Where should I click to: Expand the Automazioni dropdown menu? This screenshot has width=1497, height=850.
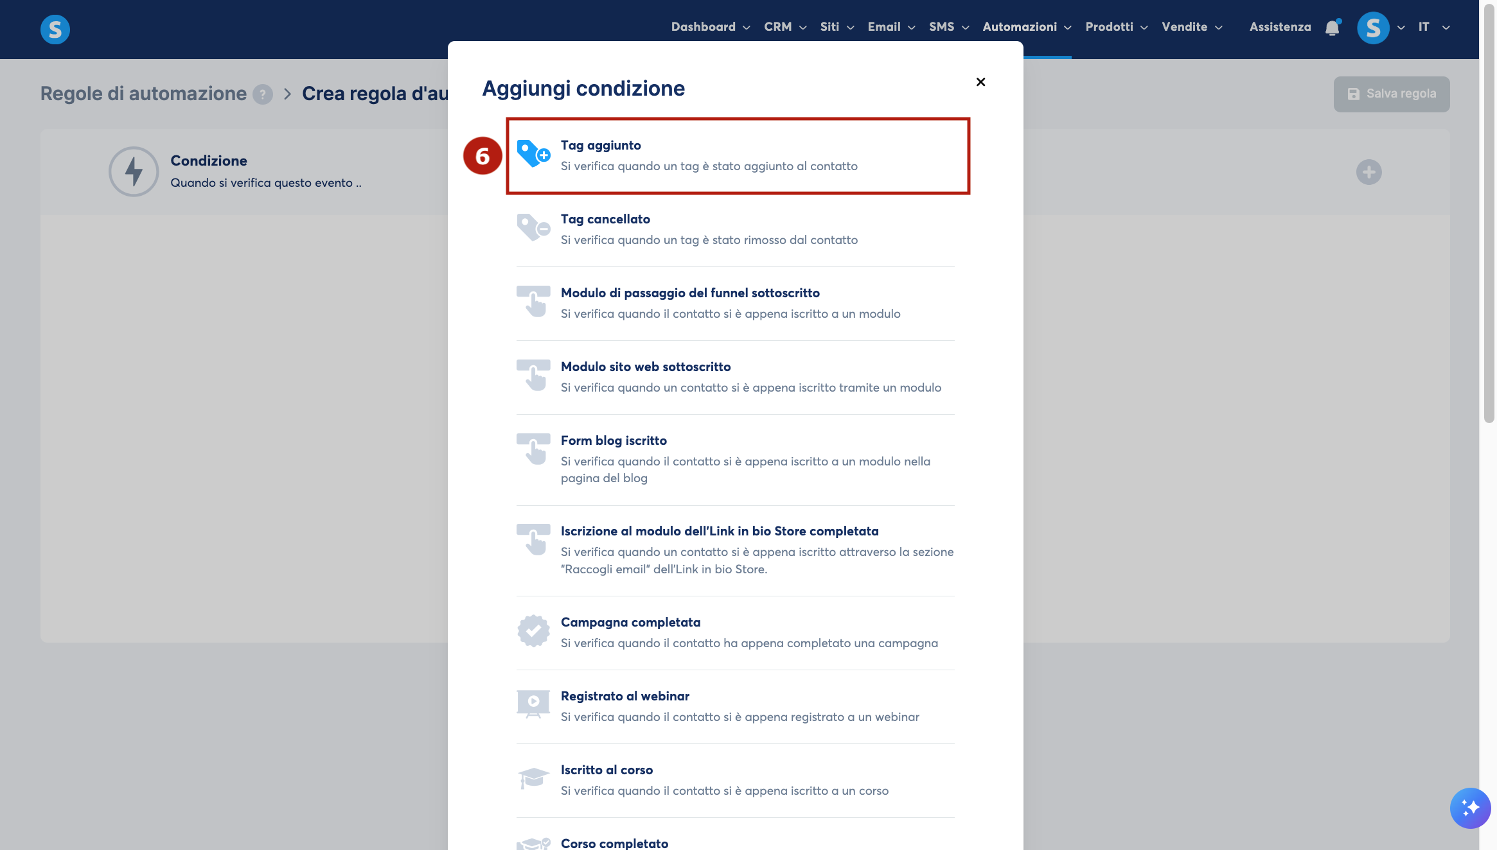click(x=1027, y=27)
